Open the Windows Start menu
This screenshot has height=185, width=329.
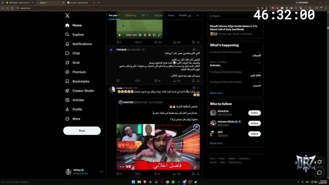[x=133, y=182]
